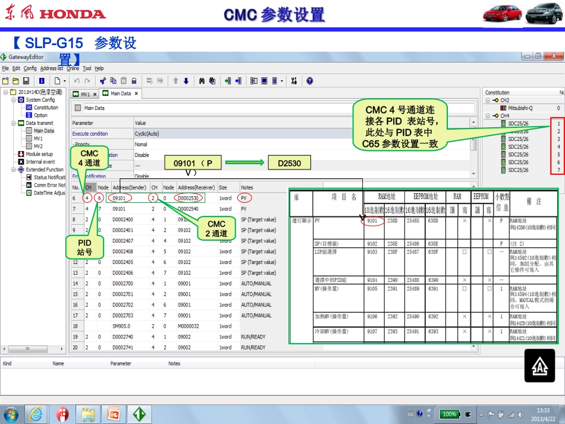Click the blue arrow transfer icon
This screenshot has width=565, height=424.
coord(238,81)
